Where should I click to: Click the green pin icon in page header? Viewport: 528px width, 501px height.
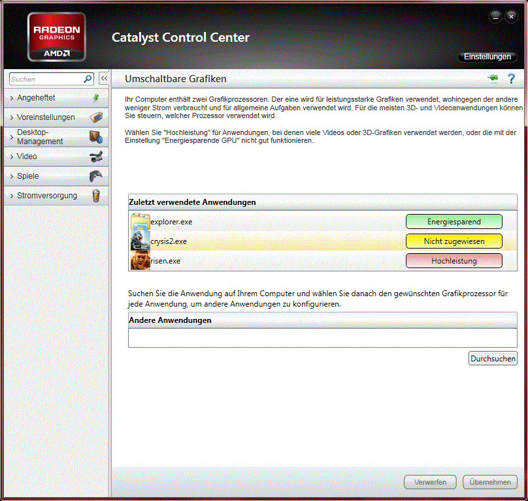493,78
